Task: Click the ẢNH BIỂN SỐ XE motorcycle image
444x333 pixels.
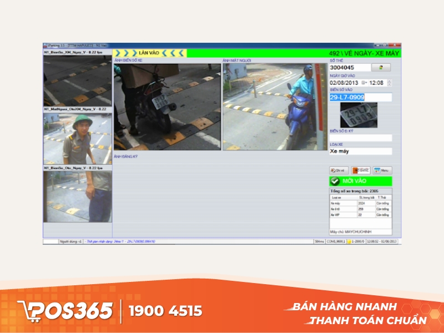Action: click(167, 107)
